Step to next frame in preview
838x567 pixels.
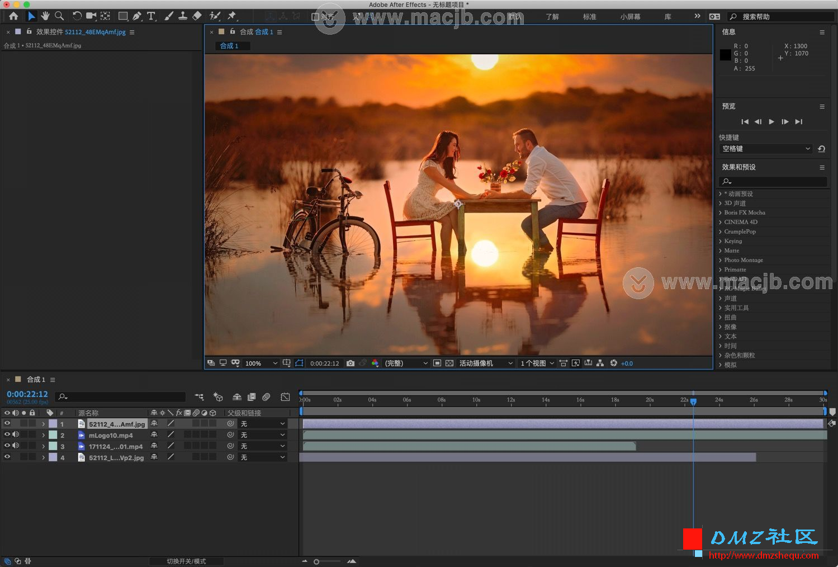(785, 121)
